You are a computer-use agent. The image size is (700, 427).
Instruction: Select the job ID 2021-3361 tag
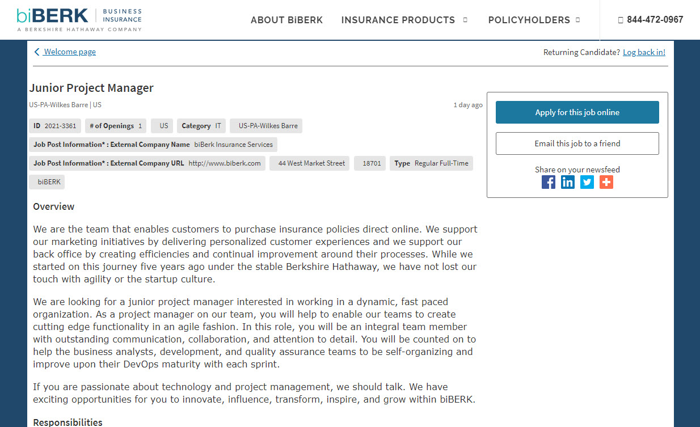(55, 126)
